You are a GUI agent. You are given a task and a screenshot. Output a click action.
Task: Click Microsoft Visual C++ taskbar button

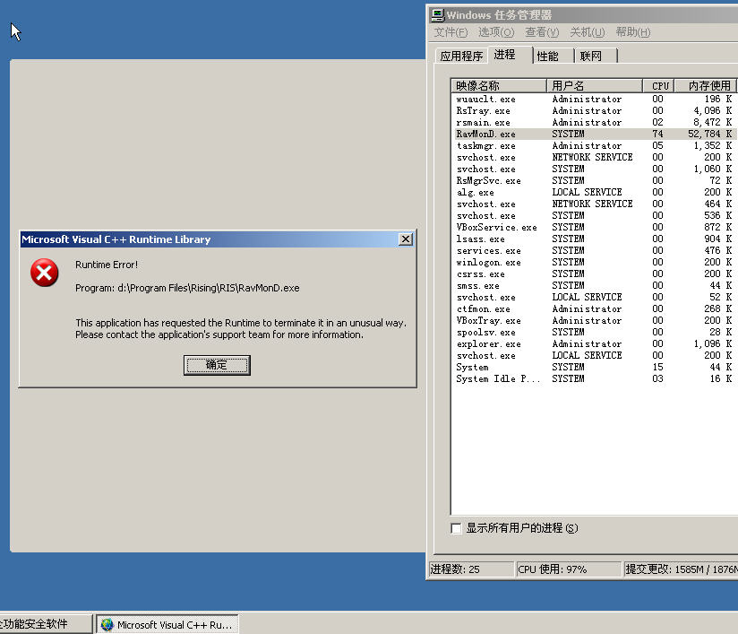[167, 625]
